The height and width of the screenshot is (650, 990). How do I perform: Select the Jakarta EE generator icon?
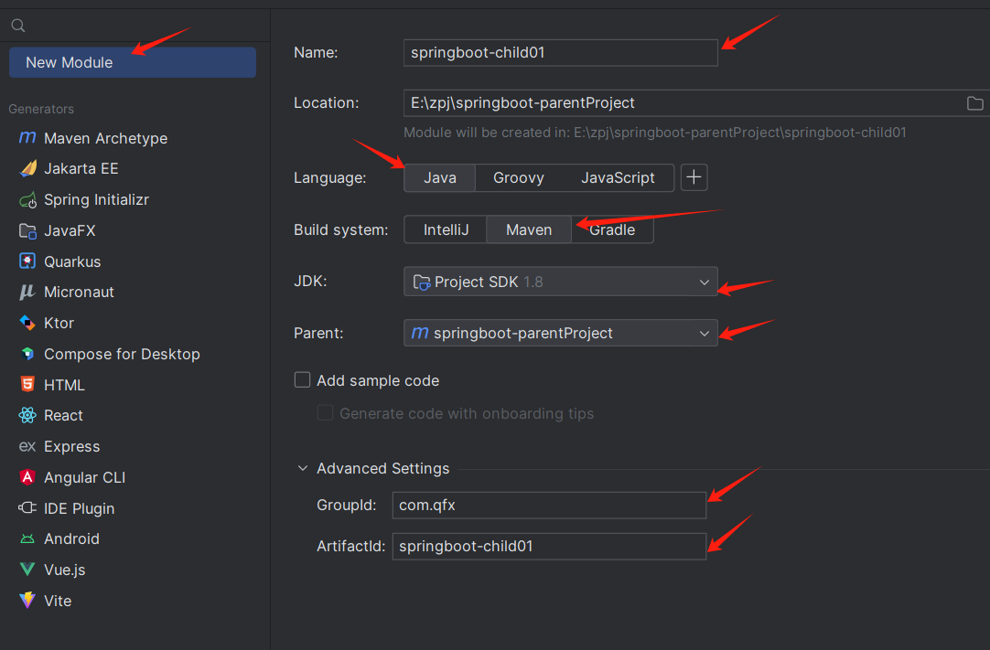click(x=27, y=169)
